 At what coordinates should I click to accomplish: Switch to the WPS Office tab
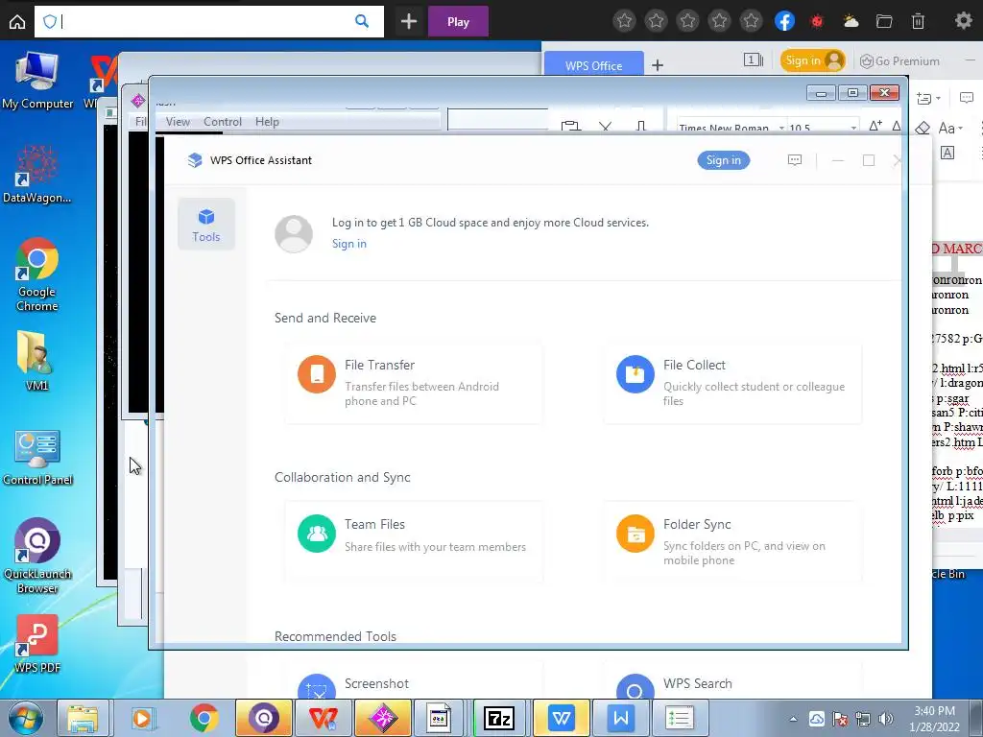pyautogui.click(x=593, y=64)
